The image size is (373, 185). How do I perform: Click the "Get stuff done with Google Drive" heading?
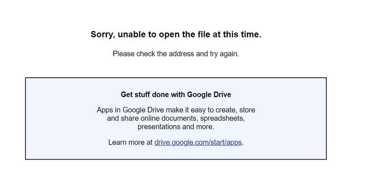pos(176,95)
